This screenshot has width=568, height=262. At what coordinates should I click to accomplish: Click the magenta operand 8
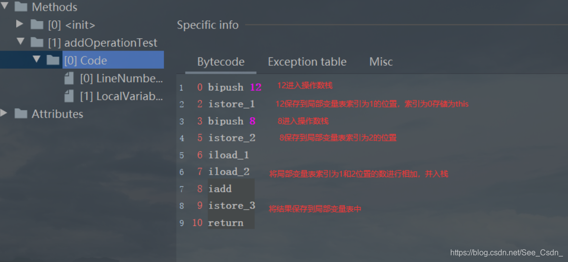[253, 121]
